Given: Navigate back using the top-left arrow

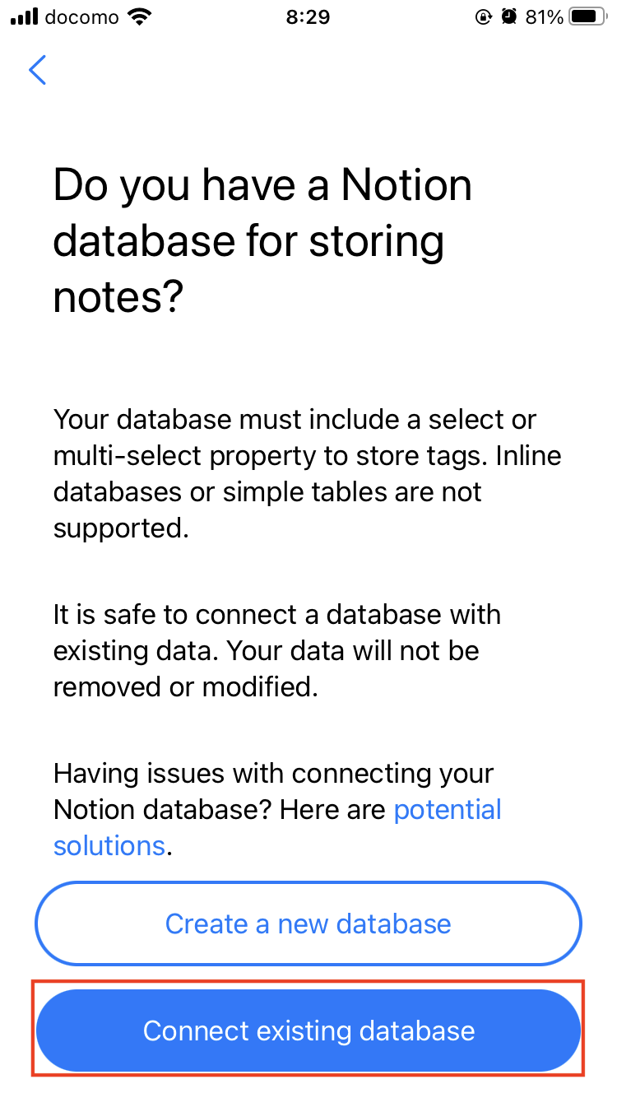Looking at the screenshot, I should click(x=37, y=71).
